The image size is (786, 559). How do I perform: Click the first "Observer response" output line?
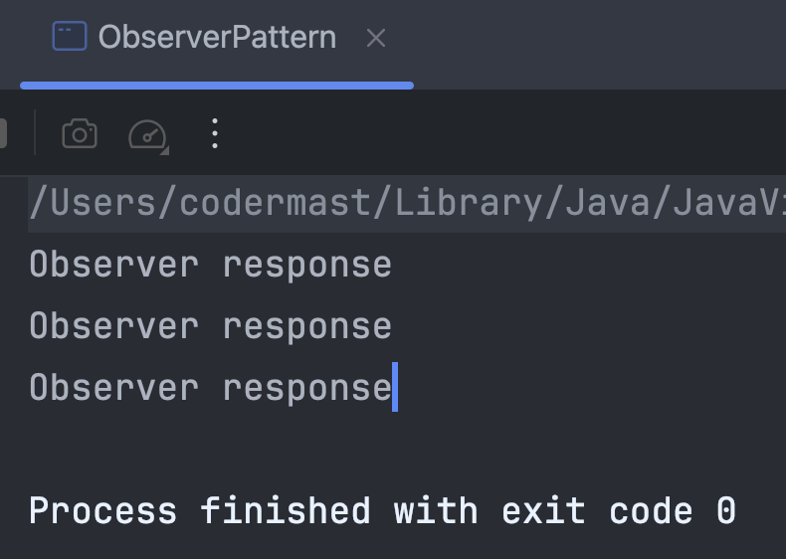click(210, 265)
